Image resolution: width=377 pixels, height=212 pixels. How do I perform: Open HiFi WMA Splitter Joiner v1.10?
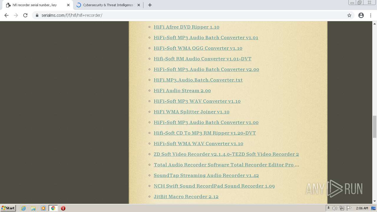click(191, 112)
